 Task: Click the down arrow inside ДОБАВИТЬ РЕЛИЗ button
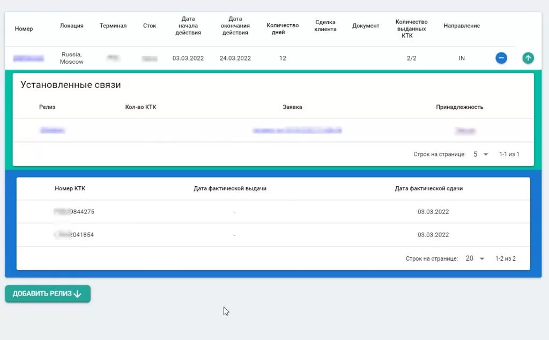[78, 294]
